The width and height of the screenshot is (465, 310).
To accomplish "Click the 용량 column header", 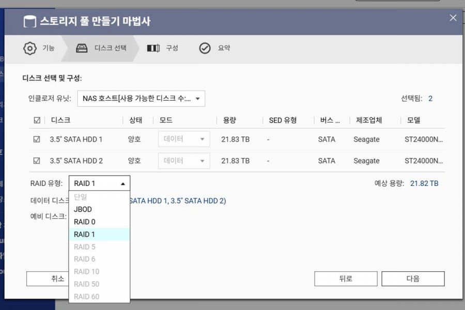I will [x=229, y=120].
